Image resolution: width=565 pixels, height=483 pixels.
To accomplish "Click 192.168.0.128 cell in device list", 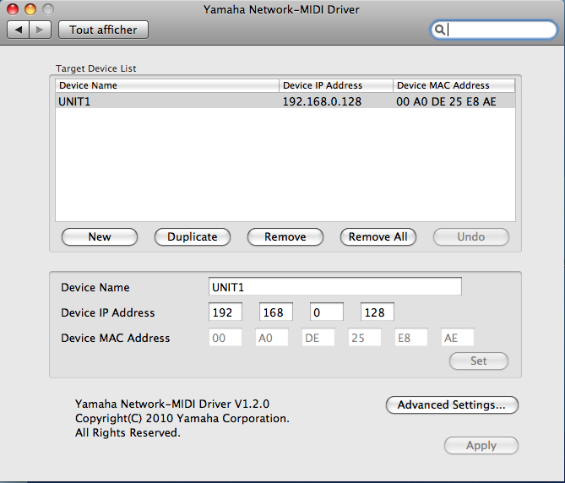I will click(x=322, y=101).
